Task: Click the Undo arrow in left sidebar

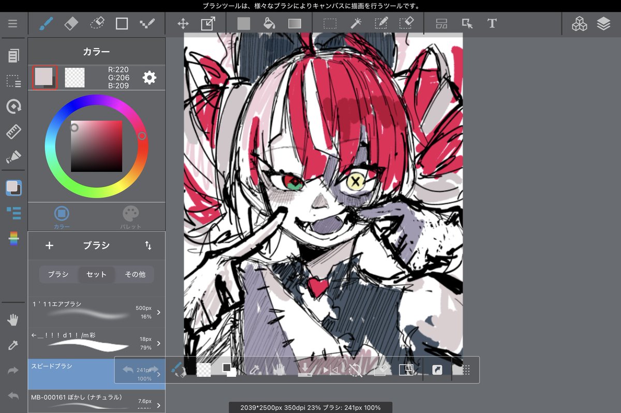Action: 13,396
